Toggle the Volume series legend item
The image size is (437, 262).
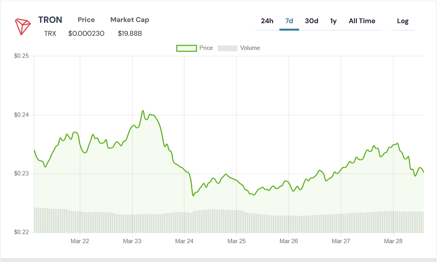tap(239, 48)
